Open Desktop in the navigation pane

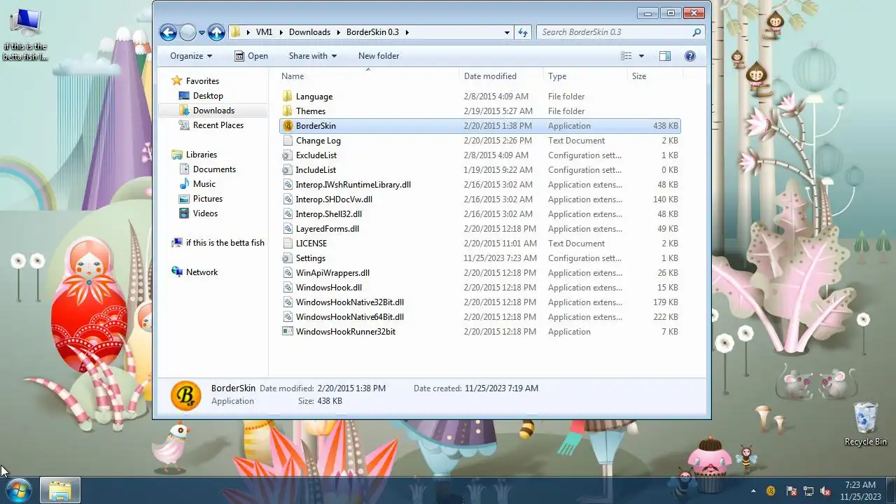[208, 96]
